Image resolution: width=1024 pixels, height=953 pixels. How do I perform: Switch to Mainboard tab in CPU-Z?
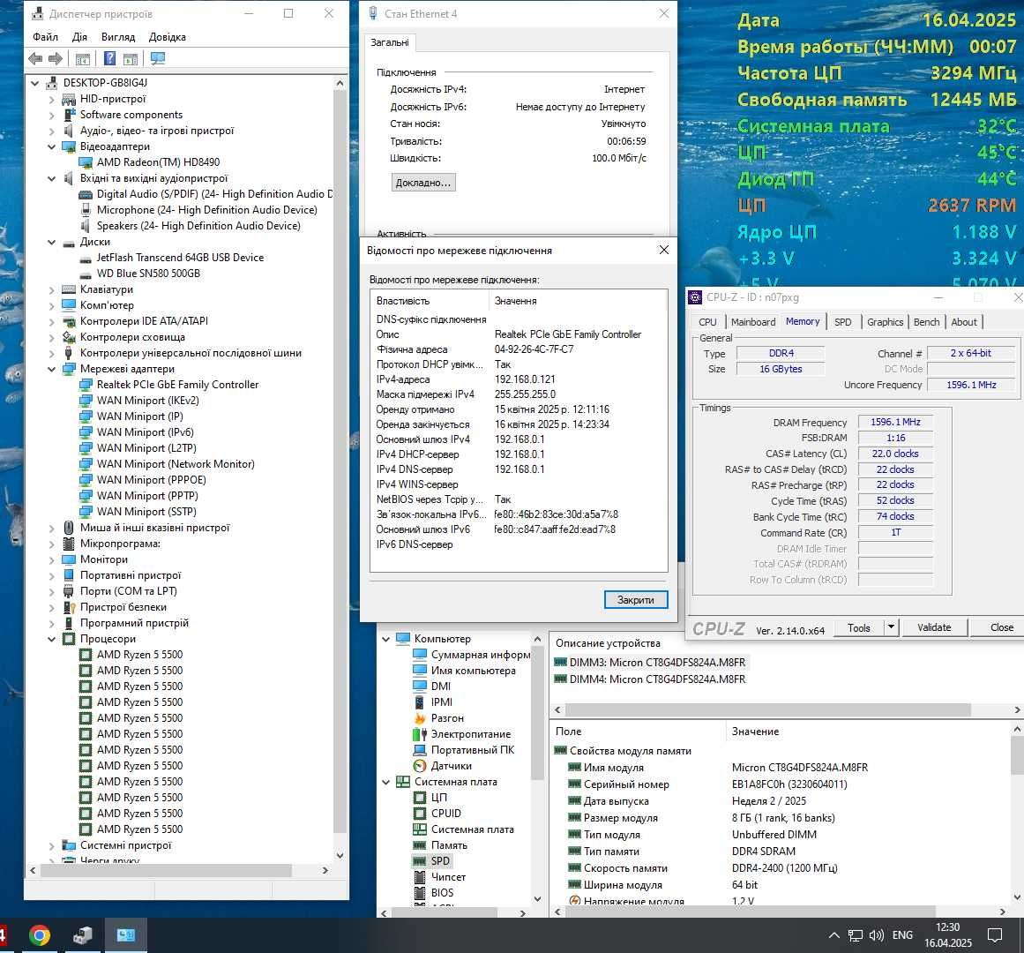(753, 322)
